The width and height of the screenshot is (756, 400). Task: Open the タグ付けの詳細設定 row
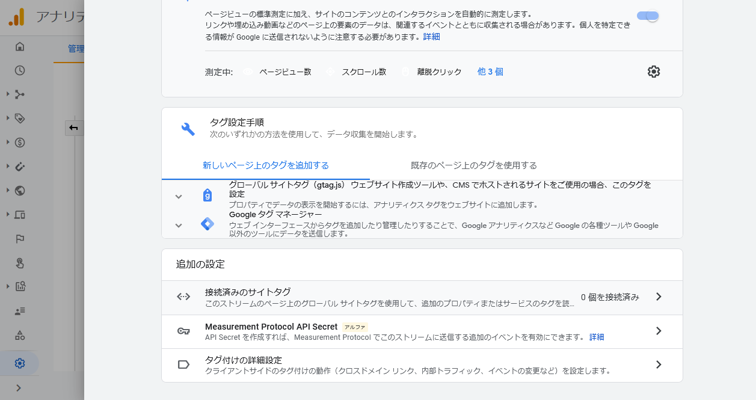pos(422,365)
